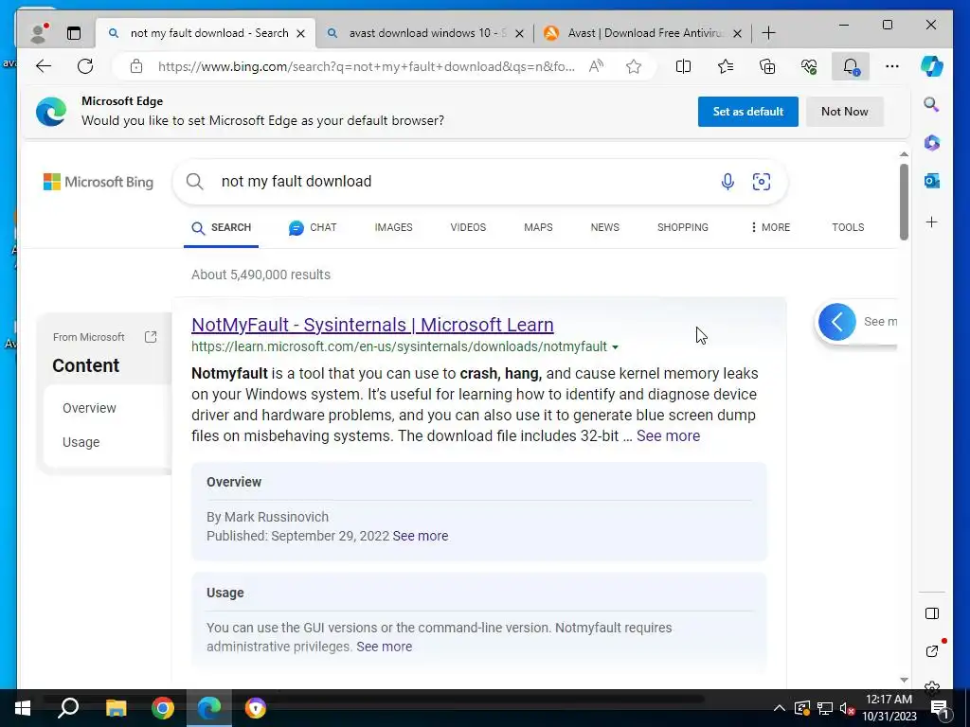The width and height of the screenshot is (970, 727).
Task: Click the scrollbar down arrow
Action: tap(904, 680)
